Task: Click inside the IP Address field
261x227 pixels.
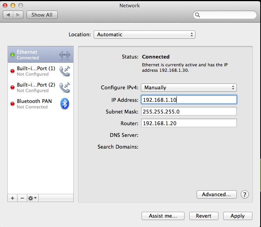Action: pos(189,100)
